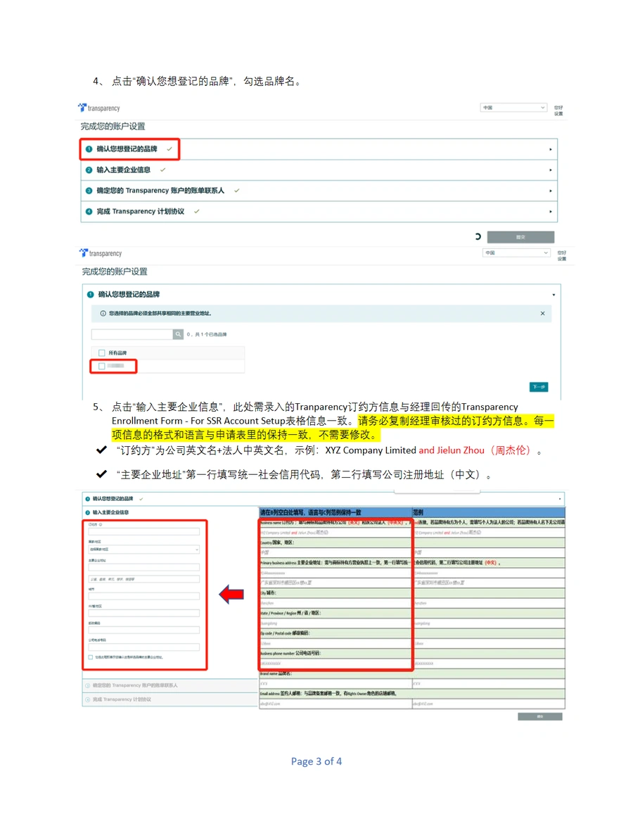The width and height of the screenshot is (633, 819).
Task: Click the 邮政编码 input field
Action: tap(144, 630)
